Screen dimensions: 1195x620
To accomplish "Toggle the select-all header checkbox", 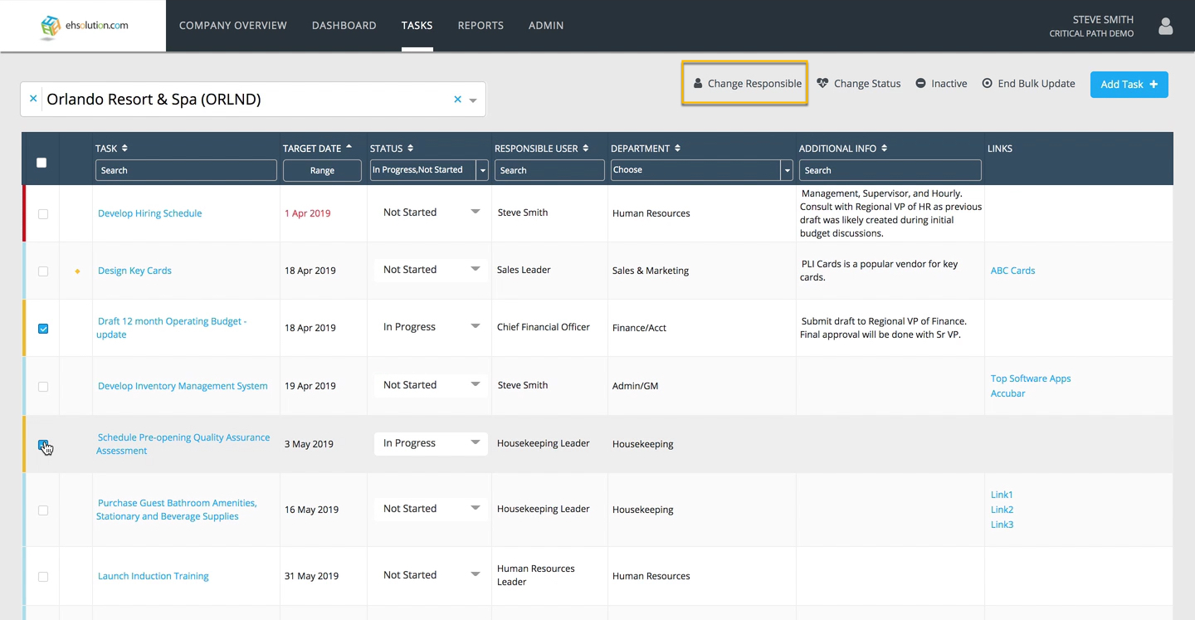I will pos(41,163).
